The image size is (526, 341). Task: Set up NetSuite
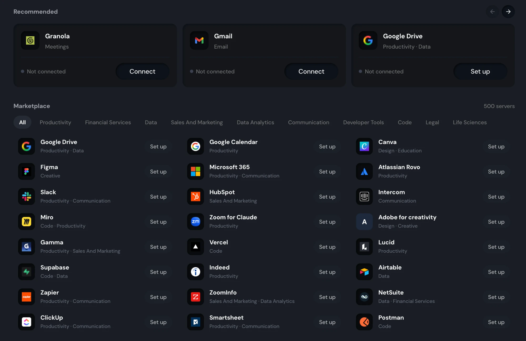coord(496,297)
